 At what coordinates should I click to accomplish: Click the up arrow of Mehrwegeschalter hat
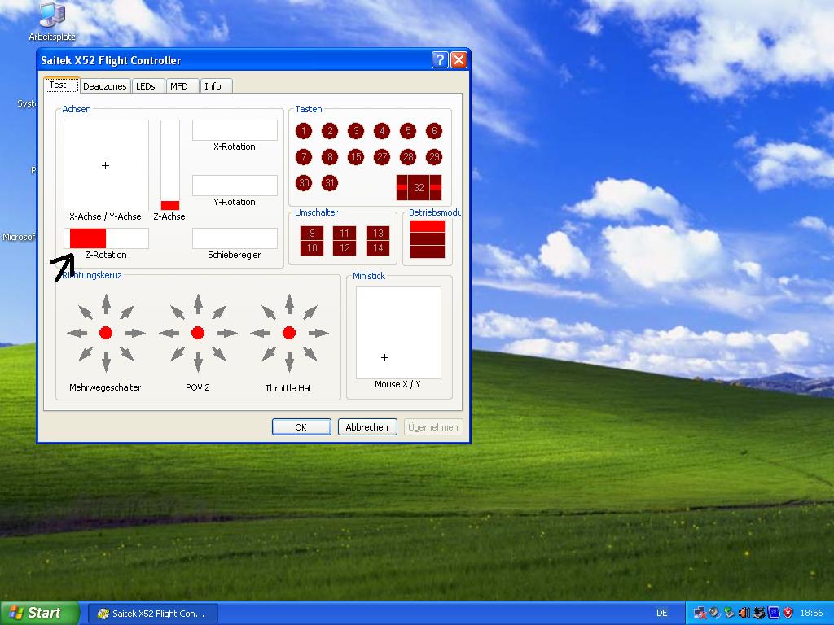pyautogui.click(x=106, y=304)
